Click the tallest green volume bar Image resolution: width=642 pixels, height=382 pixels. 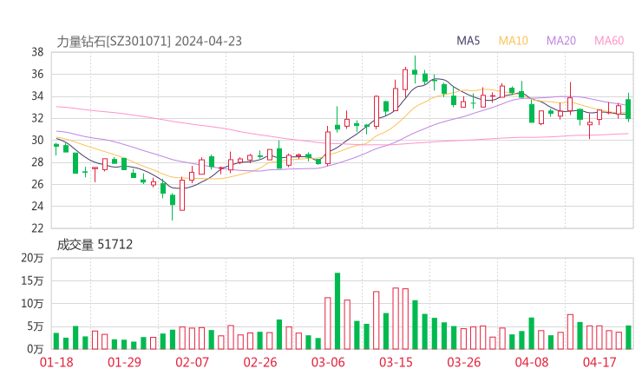(337, 311)
